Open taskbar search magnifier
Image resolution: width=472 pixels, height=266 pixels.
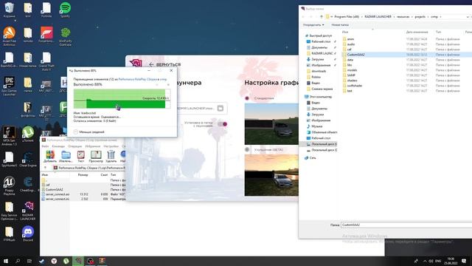tap(18, 261)
